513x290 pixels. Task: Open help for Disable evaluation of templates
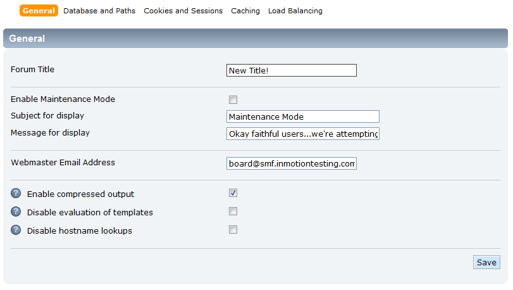click(16, 211)
